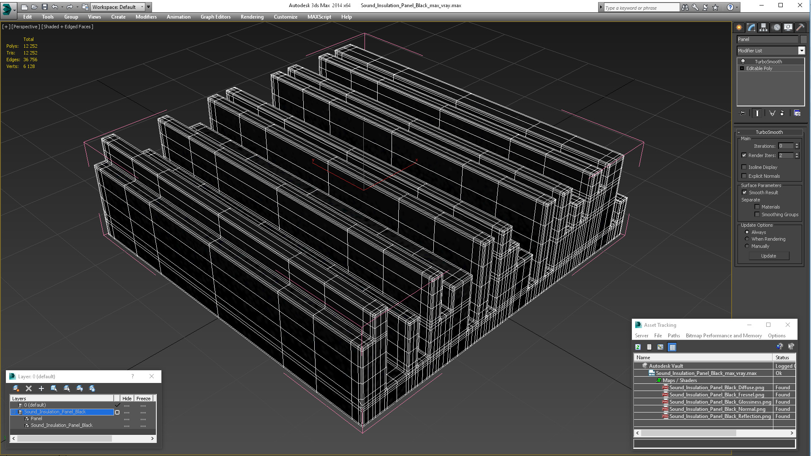The image size is (811, 456).
Task: Click the Freeze button in Layers panel
Action: [x=144, y=399]
